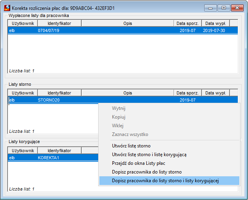Click Identyfikator column header in Listy storno
248x200 pixels.
click(x=60, y=93)
